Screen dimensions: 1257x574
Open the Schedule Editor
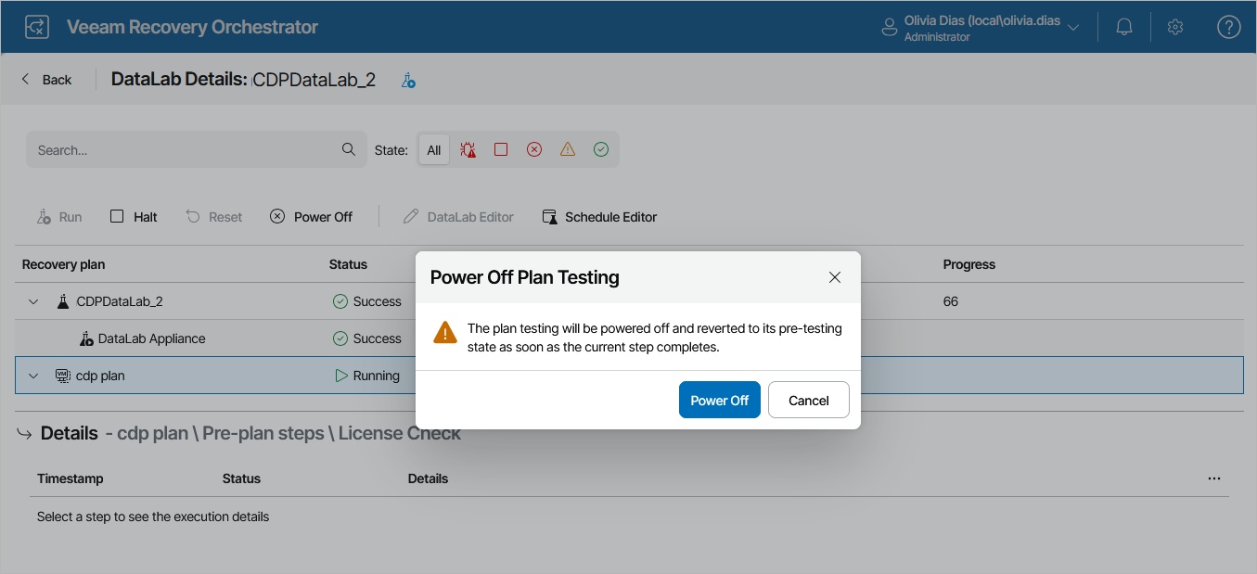[600, 216]
